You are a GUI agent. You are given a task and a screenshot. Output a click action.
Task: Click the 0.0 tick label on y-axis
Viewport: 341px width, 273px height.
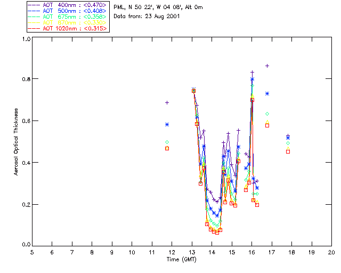pos(26,246)
